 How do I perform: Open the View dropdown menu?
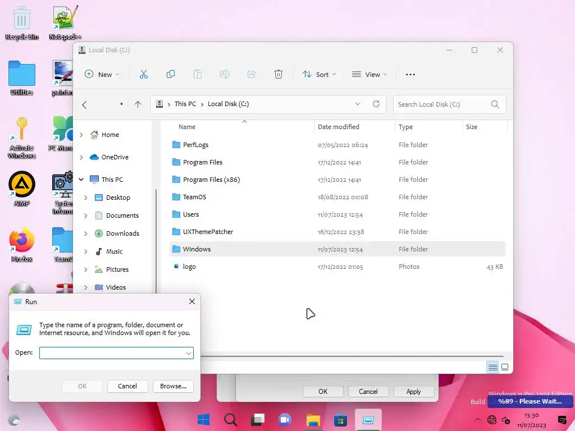tap(369, 75)
